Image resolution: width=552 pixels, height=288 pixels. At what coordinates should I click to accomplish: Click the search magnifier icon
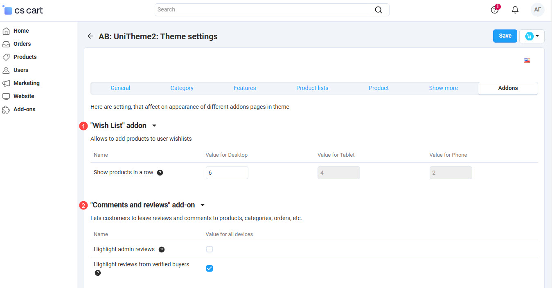[379, 10]
